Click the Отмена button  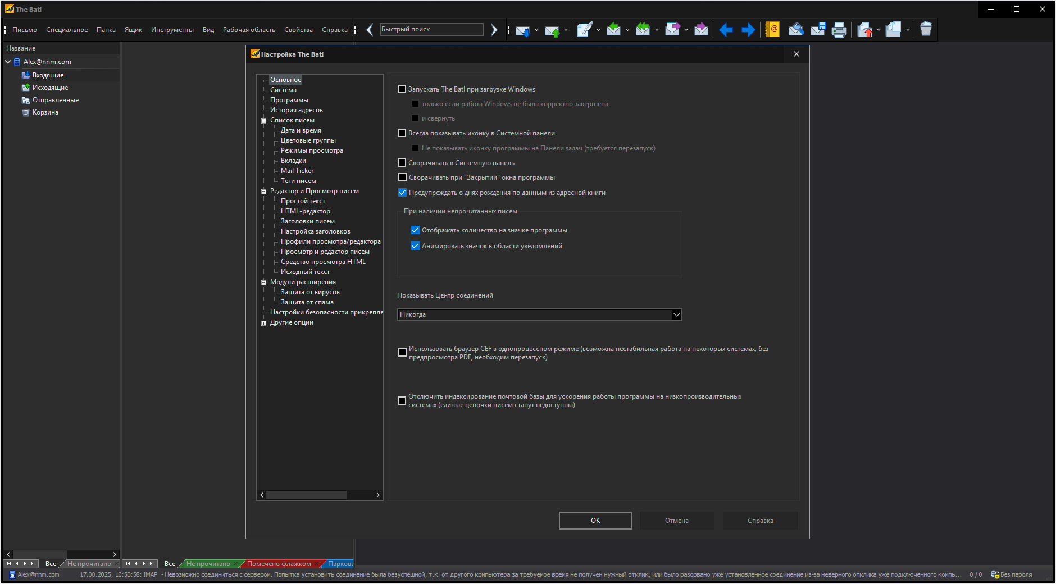pos(677,521)
